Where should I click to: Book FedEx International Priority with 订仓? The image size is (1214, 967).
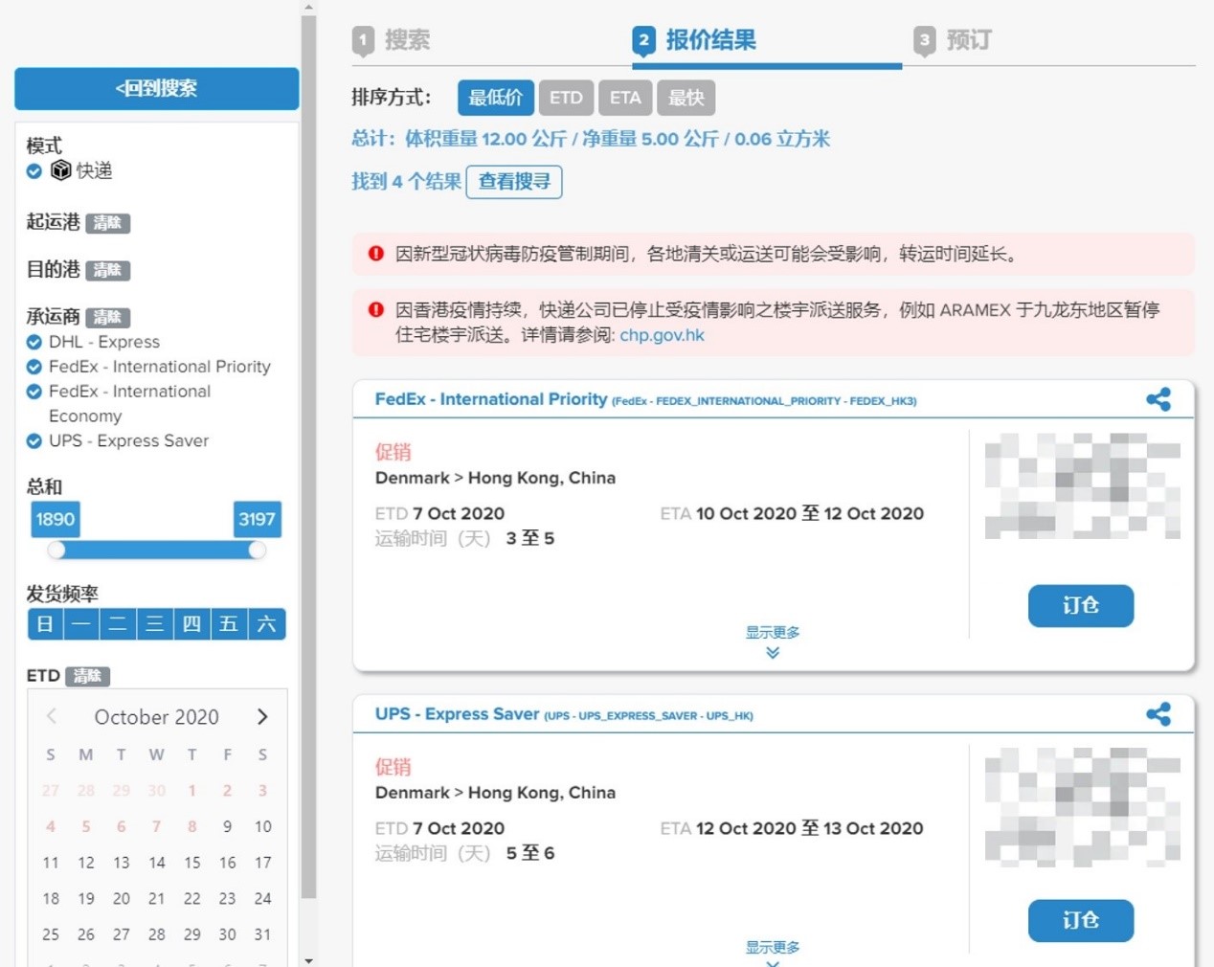point(1081,606)
